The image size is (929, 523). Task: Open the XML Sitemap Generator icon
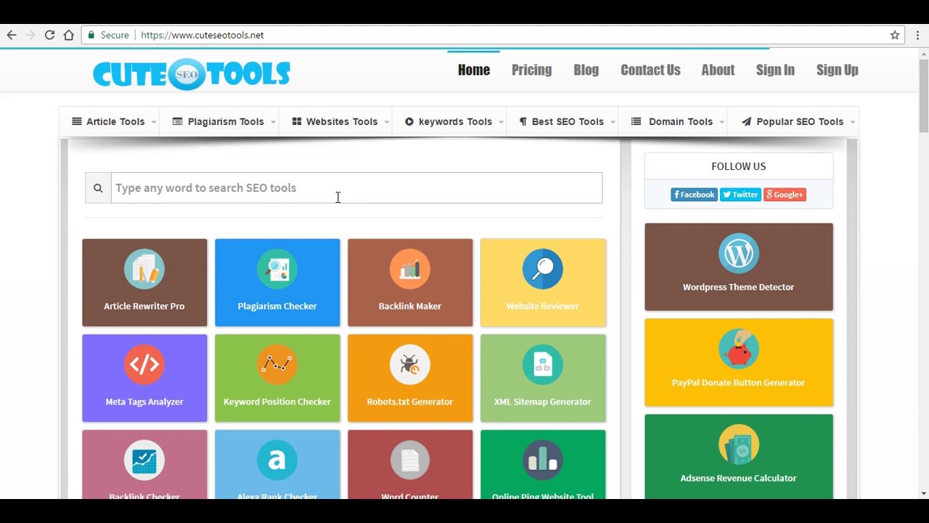[x=543, y=365]
